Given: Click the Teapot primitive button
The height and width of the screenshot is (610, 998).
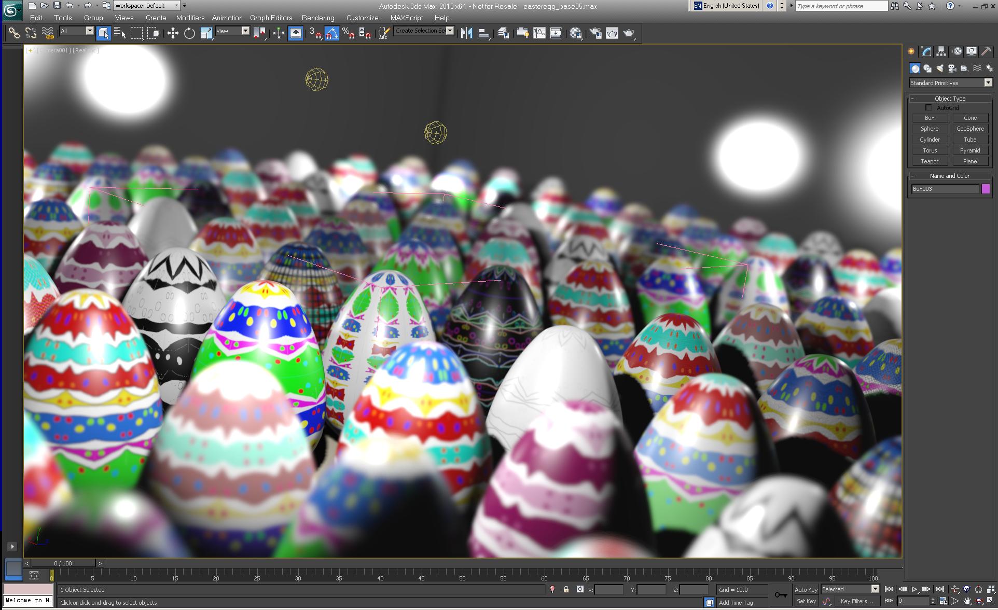Looking at the screenshot, I should 930,161.
